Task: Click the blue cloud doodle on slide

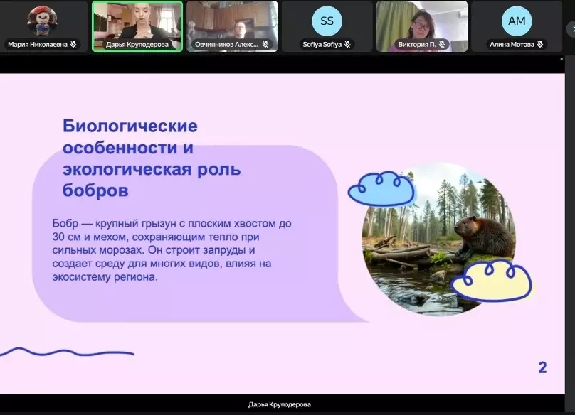Action: pos(381,188)
